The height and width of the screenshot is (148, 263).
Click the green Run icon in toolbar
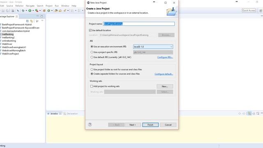[x=30, y=11]
